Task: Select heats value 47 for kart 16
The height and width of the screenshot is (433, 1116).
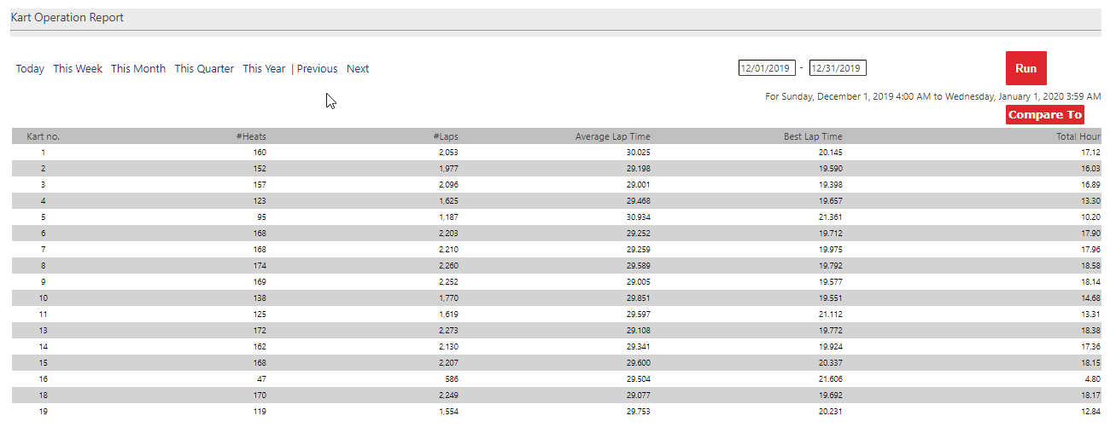Action: click(x=261, y=379)
